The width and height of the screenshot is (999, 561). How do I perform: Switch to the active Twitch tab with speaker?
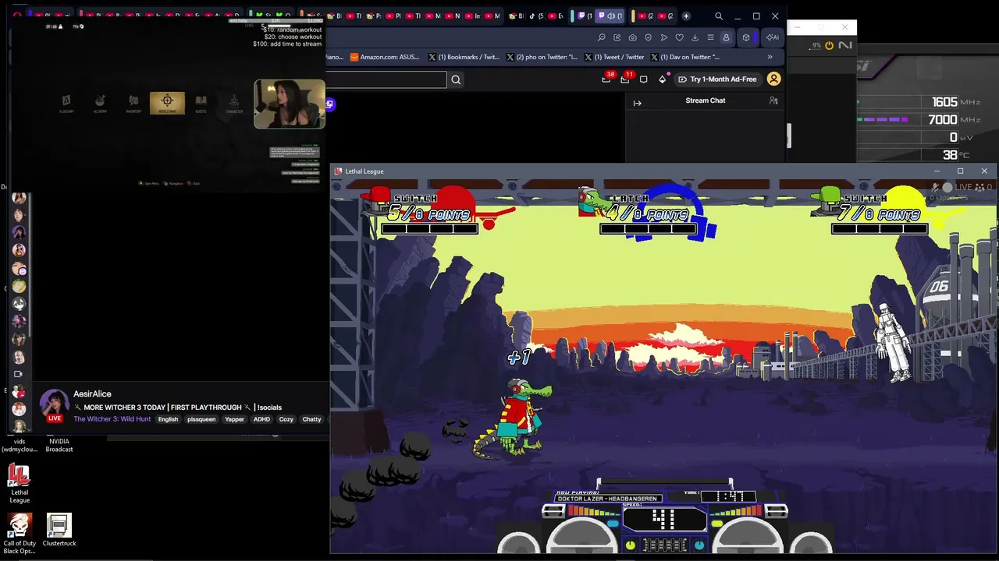click(610, 16)
